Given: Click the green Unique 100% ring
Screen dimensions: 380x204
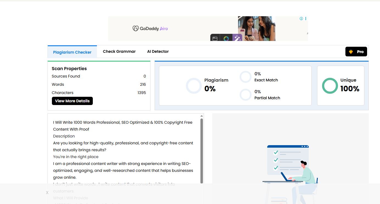Looking at the screenshot, I should [x=330, y=86].
